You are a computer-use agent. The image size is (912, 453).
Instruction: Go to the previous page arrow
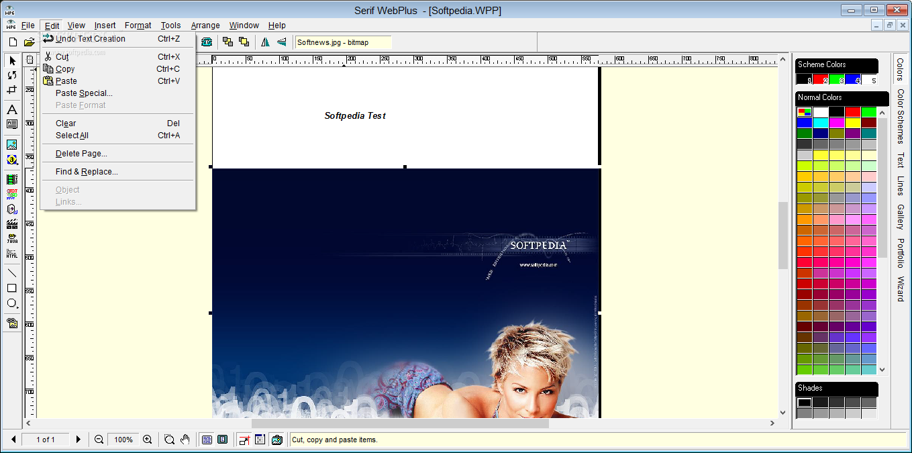coord(13,440)
